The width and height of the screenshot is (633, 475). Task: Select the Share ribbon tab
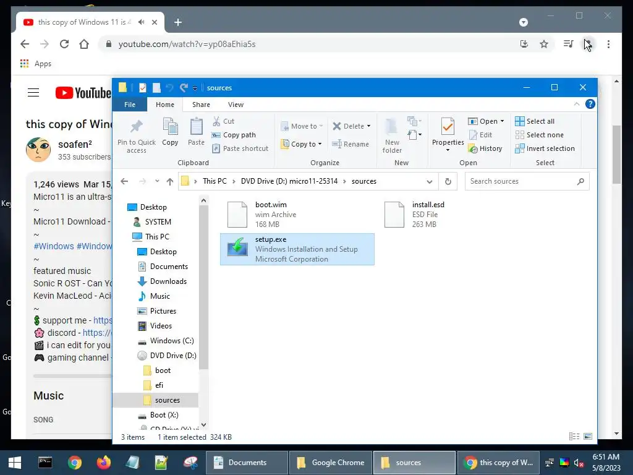(201, 105)
